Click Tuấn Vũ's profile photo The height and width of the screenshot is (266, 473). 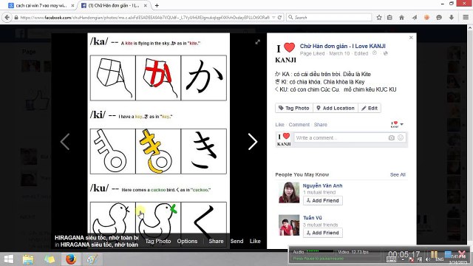(289, 225)
